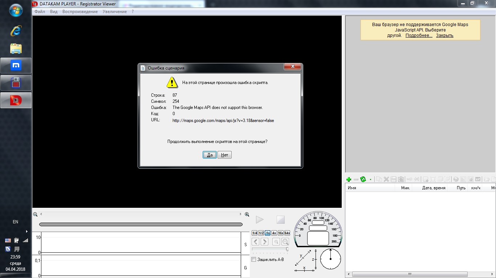The height and width of the screenshot is (278, 496).
Task: Click the play button under the video
Action: [x=260, y=220]
